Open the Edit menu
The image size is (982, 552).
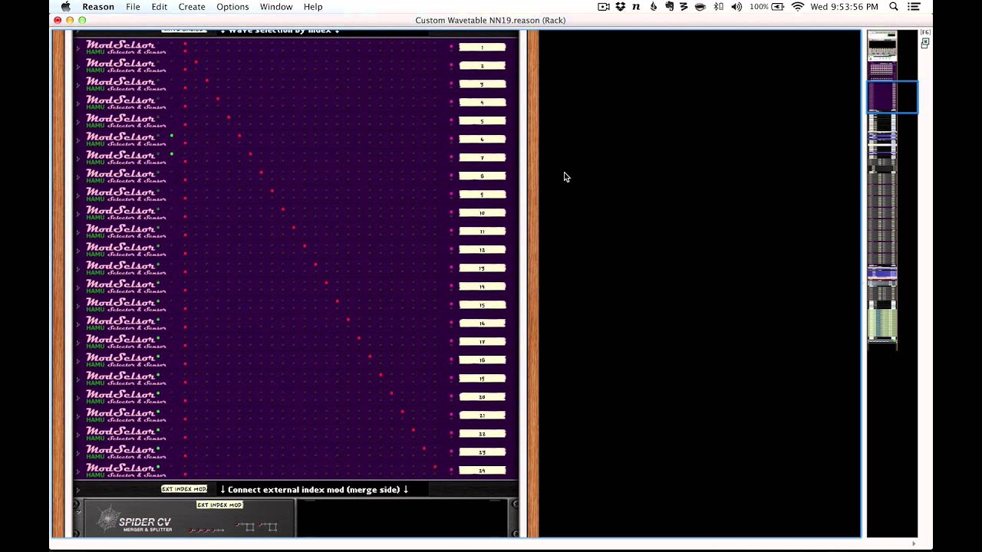pyautogui.click(x=160, y=6)
